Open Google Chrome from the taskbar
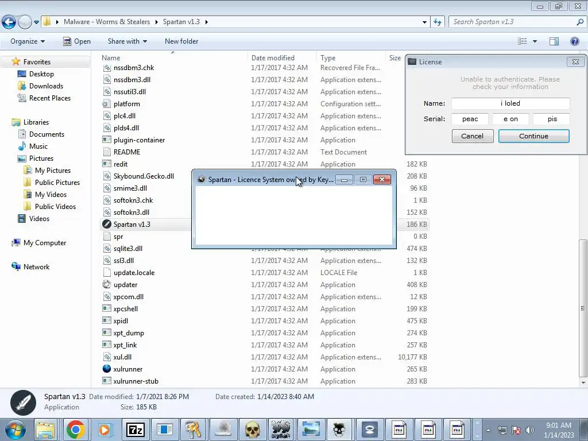The width and height of the screenshot is (588, 441). 75,430
